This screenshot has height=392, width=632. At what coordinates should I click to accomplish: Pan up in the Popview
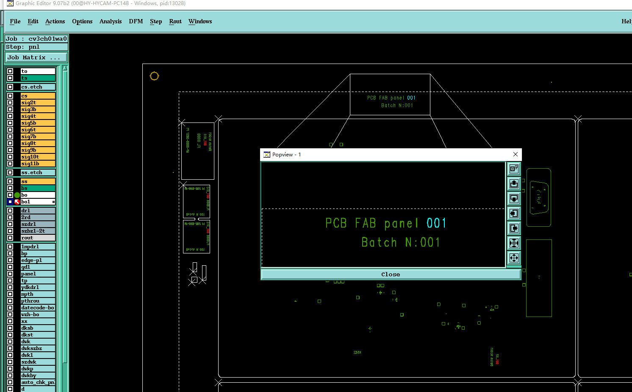tap(514, 183)
